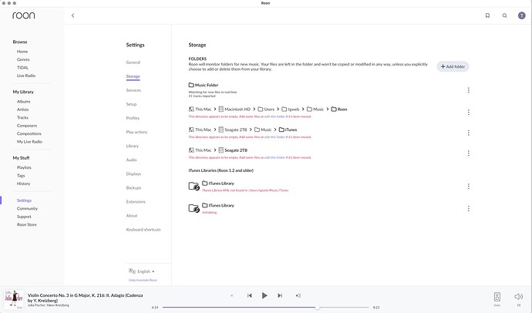Click the translate language icon
532x313 pixels.
tap(132, 271)
